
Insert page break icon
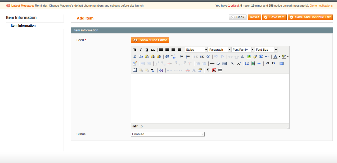(220, 70)
